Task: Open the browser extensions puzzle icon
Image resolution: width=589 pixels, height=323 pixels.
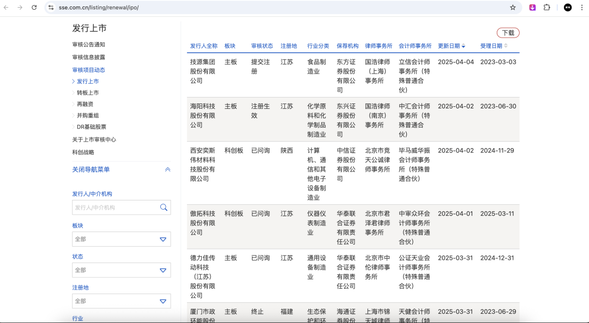Action: point(546,8)
